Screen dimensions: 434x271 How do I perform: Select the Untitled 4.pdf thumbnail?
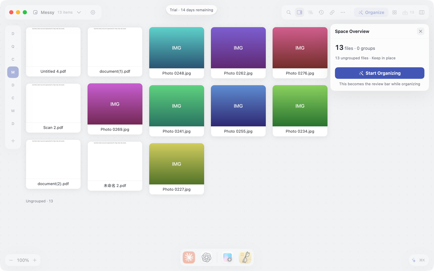(x=53, y=52)
